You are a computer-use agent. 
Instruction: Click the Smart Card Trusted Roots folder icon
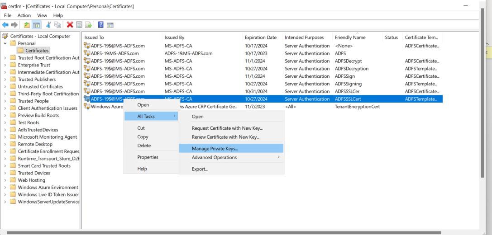pyautogui.click(x=13, y=166)
